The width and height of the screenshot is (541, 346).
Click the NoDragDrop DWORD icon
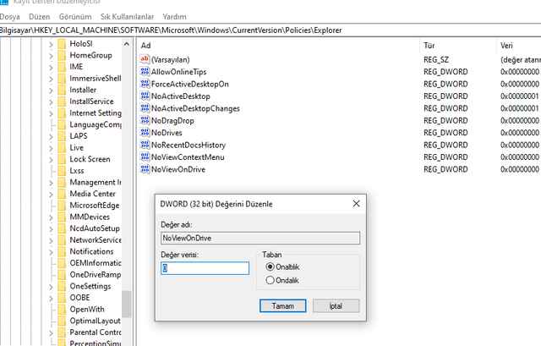tap(145, 120)
